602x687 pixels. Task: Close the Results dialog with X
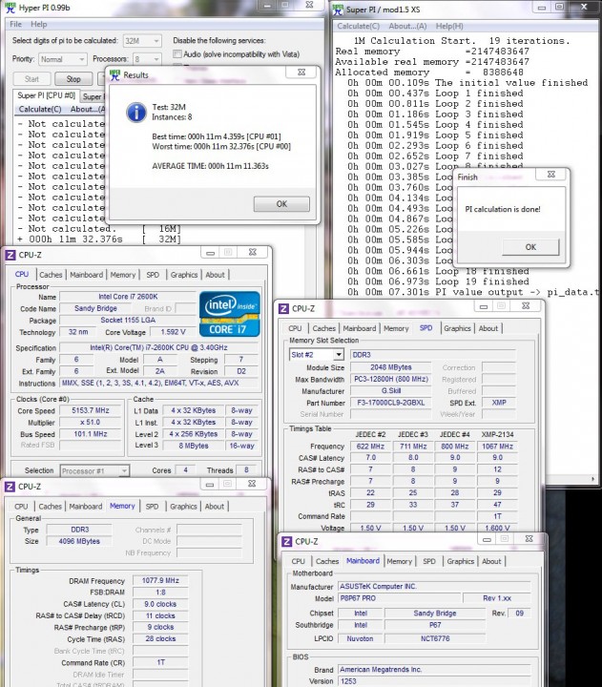pyautogui.click(x=301, y=73)
